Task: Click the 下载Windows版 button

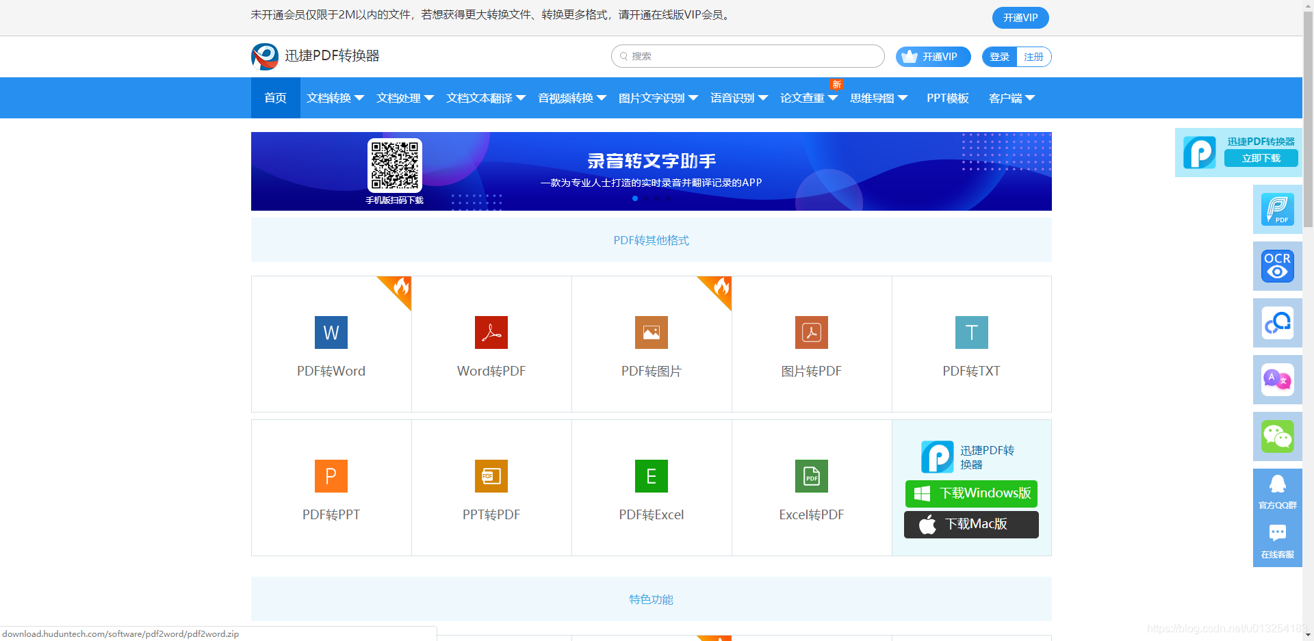Action: pos(971,493)
